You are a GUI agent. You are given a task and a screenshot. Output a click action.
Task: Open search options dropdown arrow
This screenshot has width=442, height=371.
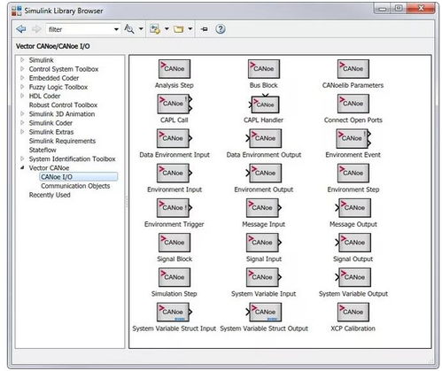point(141,28)
